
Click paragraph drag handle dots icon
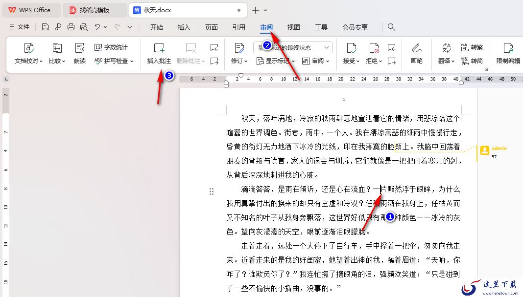[212, 191]
